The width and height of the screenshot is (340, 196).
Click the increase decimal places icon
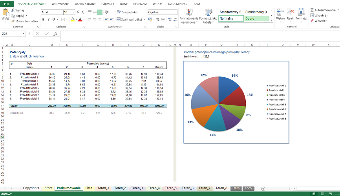(170, 20)
